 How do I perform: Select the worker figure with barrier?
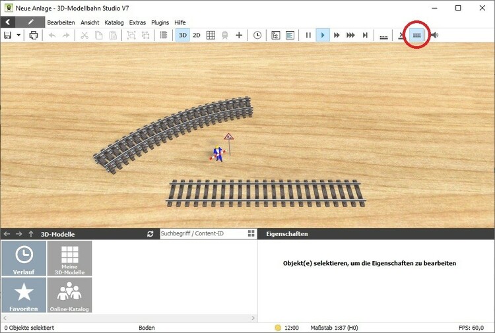point(218,154)
